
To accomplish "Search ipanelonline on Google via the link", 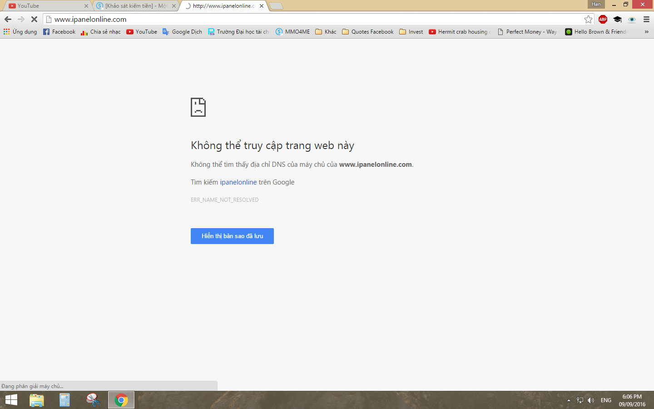I will 238,182.
